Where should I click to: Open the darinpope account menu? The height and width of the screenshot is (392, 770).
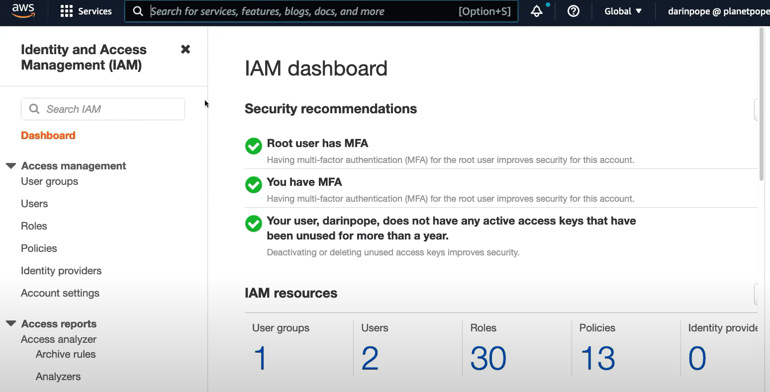tap(718, 11)
